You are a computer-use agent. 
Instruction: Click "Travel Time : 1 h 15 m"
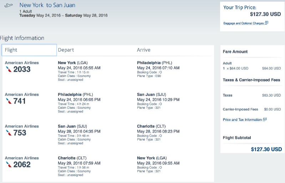tap(73, 72)
